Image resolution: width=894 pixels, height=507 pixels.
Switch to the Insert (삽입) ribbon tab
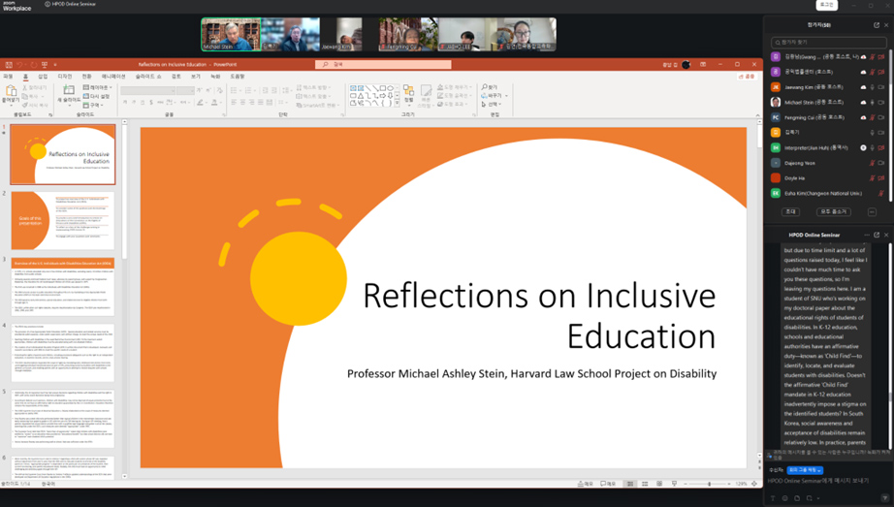[x=43, y=77]
